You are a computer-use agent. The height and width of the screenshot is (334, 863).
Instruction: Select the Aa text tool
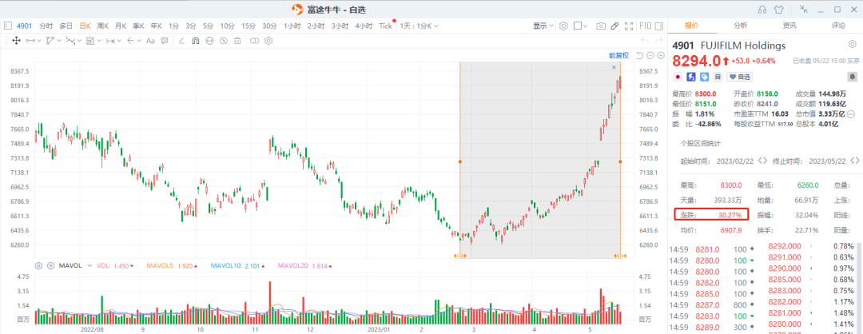coord(150,40)
